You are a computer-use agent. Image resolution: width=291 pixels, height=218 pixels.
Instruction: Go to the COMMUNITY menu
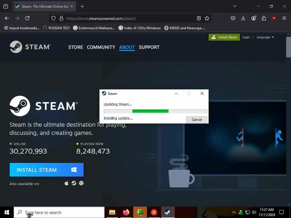pyautogui.click(x=101, y=47)
